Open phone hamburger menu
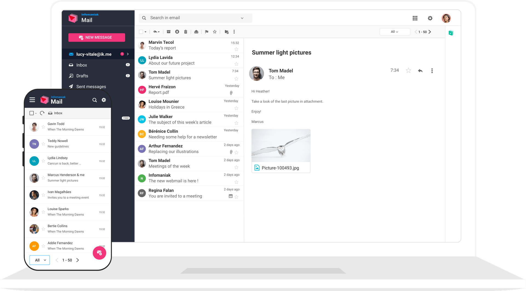The width and height of the screenshot is (526, 291). (32, 100)
